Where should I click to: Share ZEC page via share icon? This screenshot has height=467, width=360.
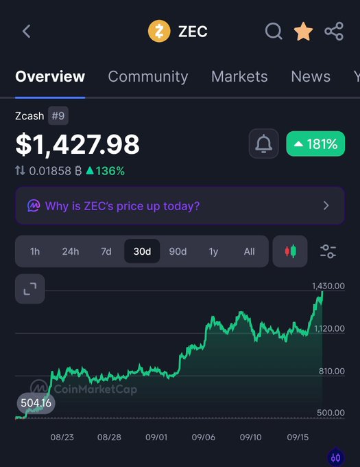(334, 31)
